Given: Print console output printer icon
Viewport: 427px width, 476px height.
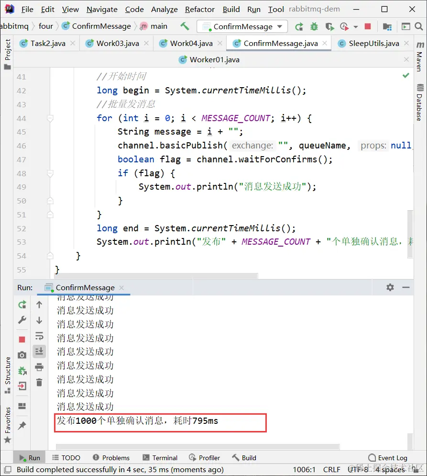Looking at the screenshot, I should [39, 367].
